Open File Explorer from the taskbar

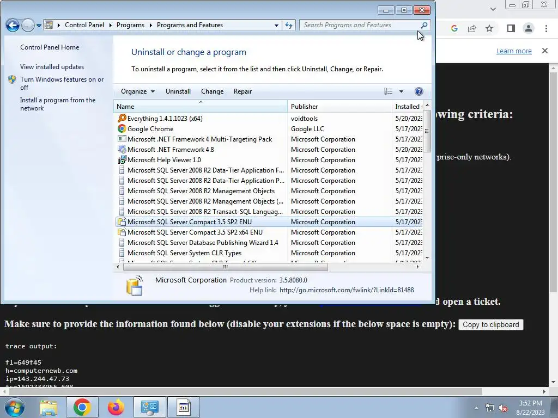[x=48, y=407]
